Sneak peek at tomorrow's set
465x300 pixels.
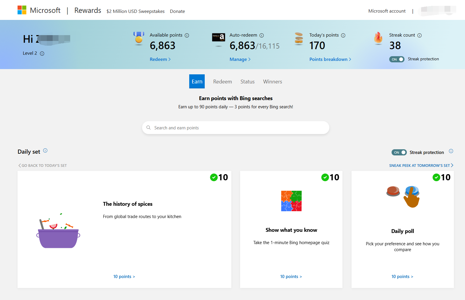(421, 166)
